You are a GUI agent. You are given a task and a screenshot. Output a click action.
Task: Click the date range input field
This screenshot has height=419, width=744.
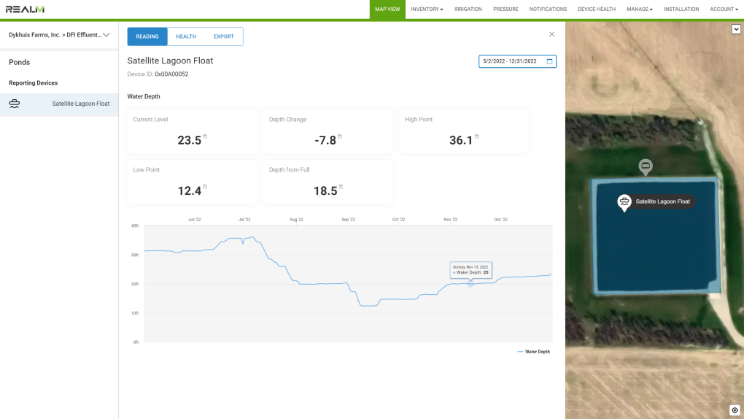(510, 61)
